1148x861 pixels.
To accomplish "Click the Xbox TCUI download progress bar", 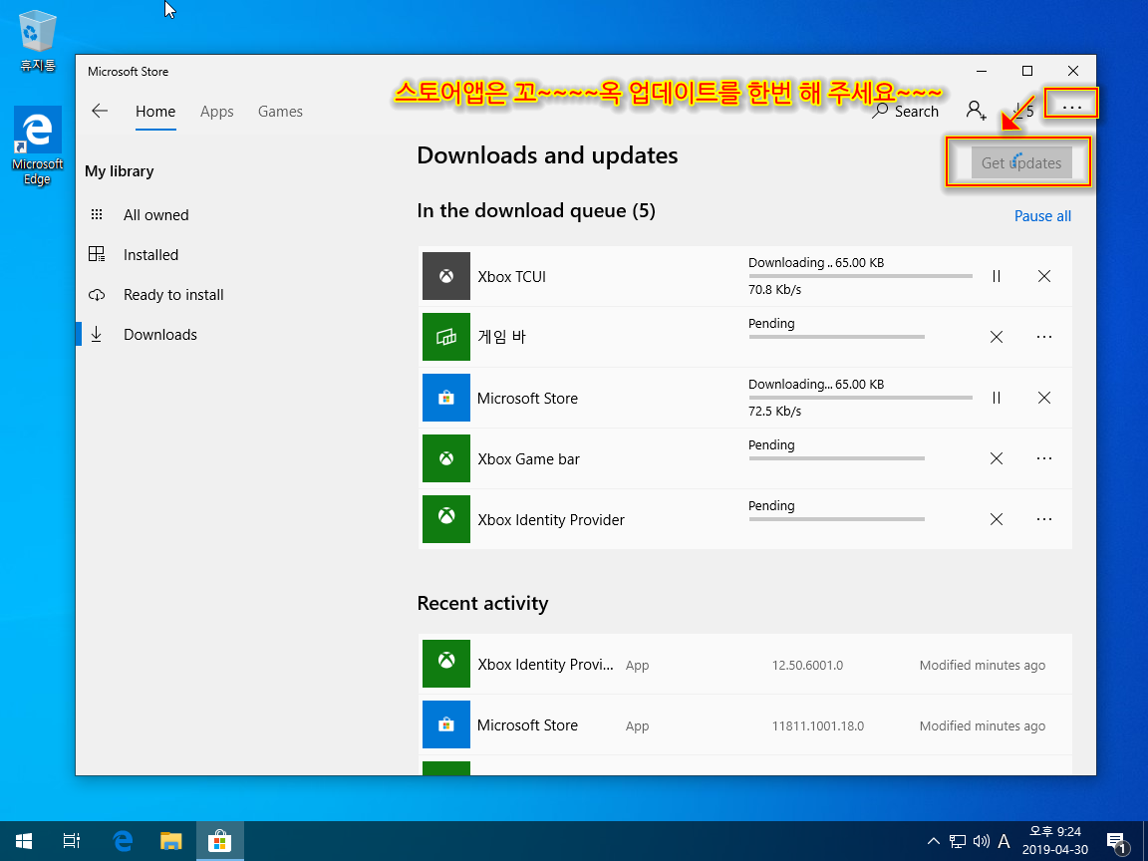I will pyautogui.click(x=860, y=276).
